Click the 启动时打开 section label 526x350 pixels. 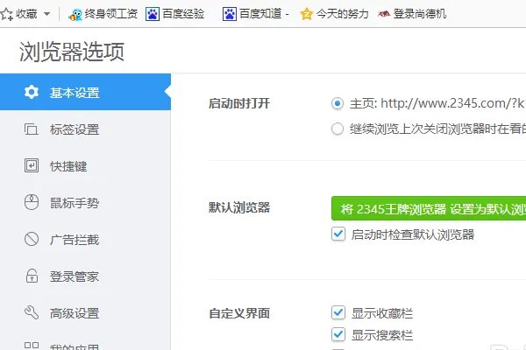coord(238,103)
